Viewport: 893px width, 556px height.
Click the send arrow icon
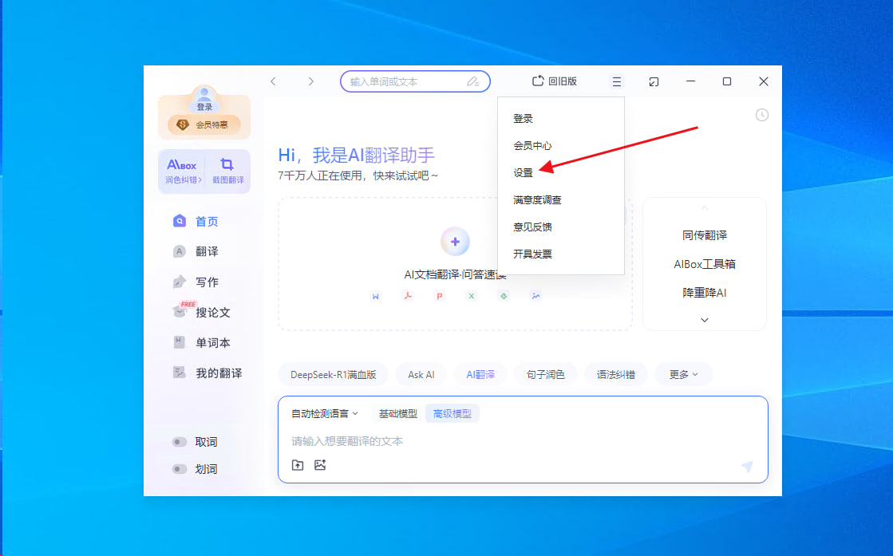[x=747, y=466]
